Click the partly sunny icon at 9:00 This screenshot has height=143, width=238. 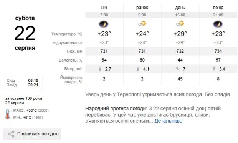point(142,24)
